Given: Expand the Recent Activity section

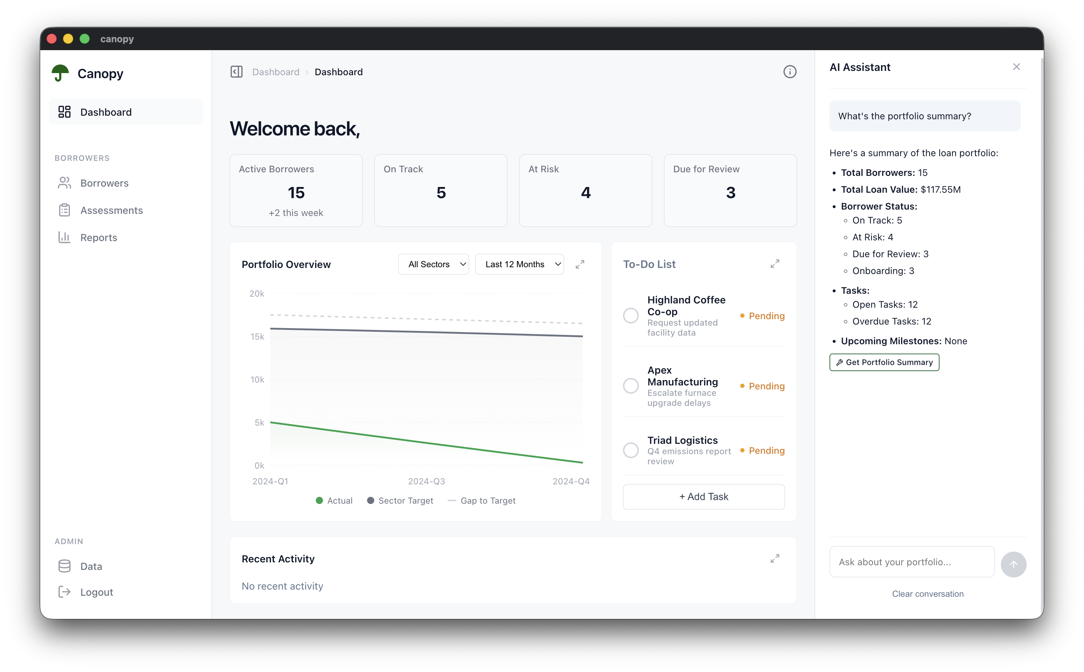Looking at the screenshot, I should tap(775, 559).
